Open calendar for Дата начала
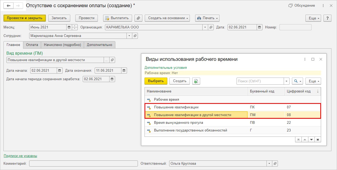Image resolution: width=337 pixels, height=170 pixels. coord(60,71)
